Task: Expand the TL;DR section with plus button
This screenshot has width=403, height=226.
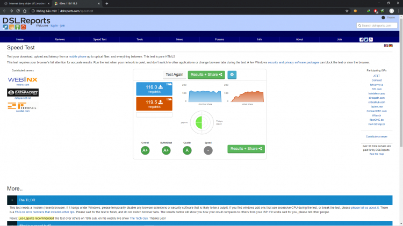Action: [x=12, y=200]
